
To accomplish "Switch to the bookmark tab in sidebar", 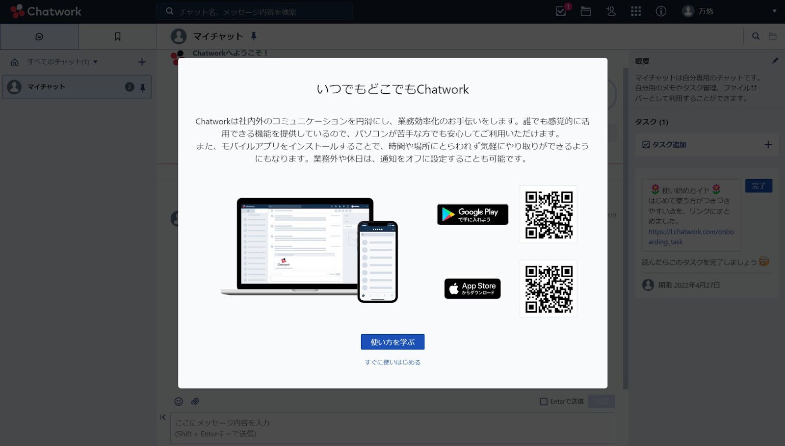I will tap(117, 36).
